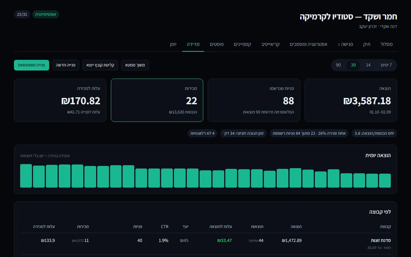Click the תוצאות column header
The width and height of the screenshot is (411, 257).
257,227
